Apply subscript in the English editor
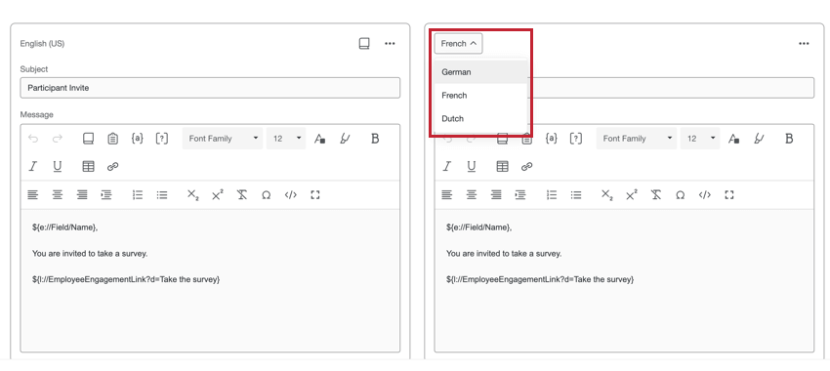 click(x=192, y=195)
